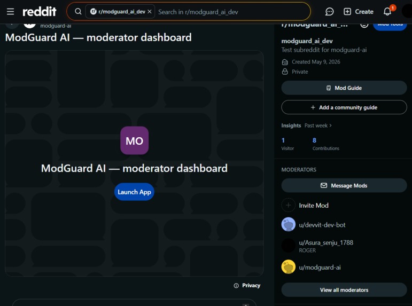412x306 pixels.
Task: Remove the r/modguard_ai_dev search filter
Action: (150, 12)
